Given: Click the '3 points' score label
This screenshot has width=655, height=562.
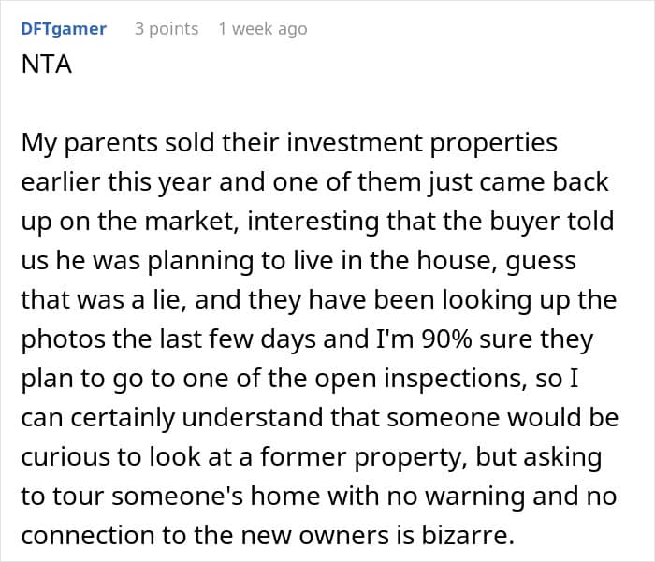Looking at the screenshot, I should 167,29.
